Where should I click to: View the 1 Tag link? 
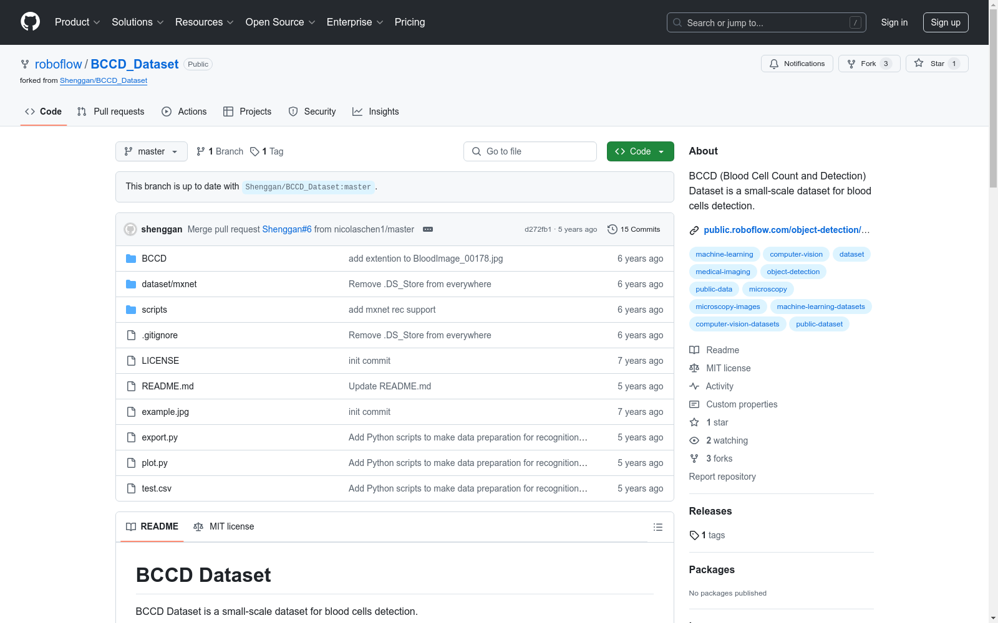(266, 151)
